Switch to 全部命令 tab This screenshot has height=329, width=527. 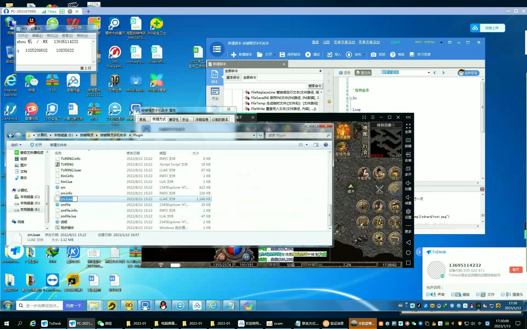pos(249,77)
